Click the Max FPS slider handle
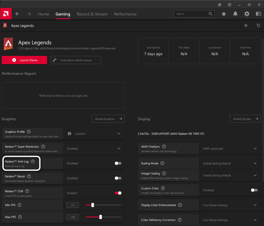Viewport: 264px width, 226px height. [x=100, y=217]
